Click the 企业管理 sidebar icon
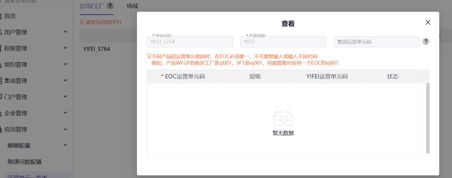The height and width of the screenshot is (178, 452). (1, 113)
